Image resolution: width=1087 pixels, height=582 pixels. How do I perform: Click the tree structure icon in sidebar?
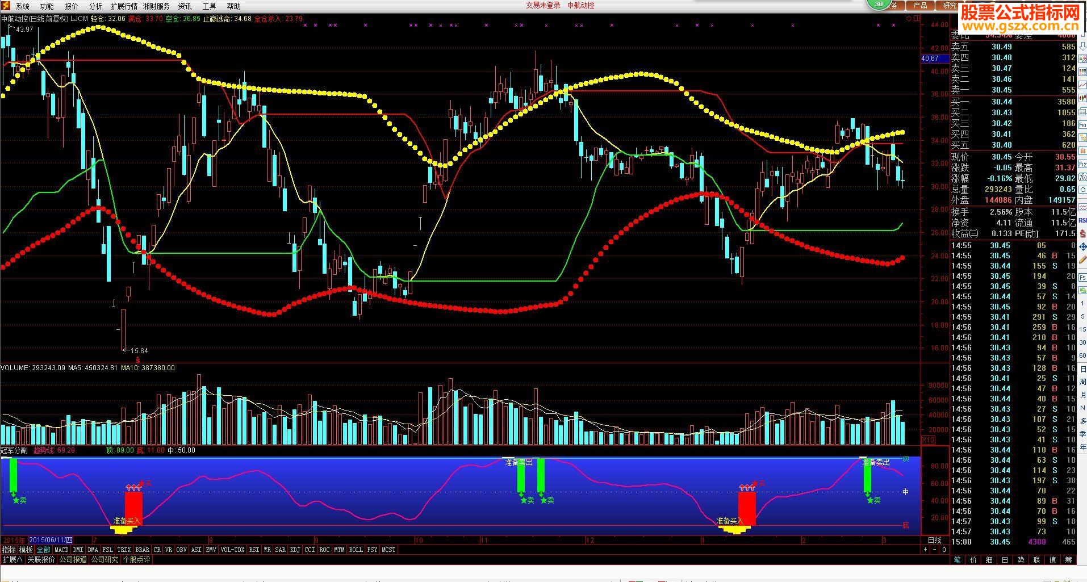[x=1082, y=137]
